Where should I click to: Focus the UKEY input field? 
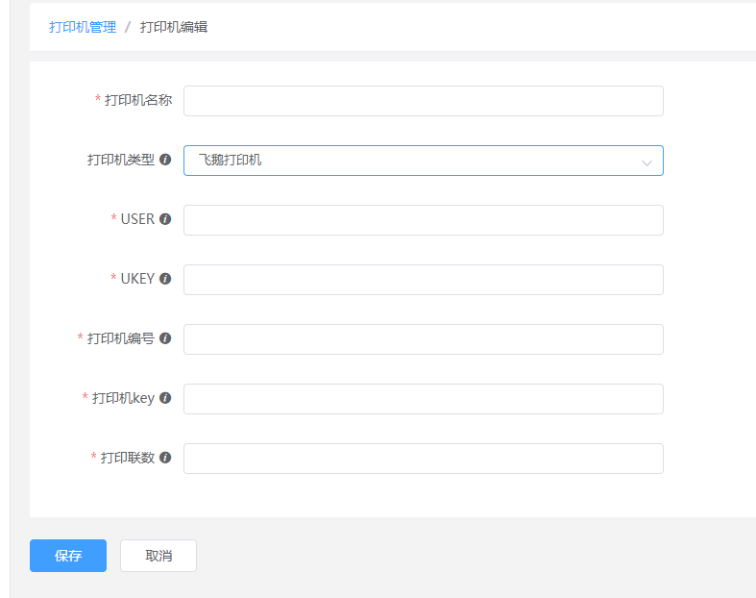(x=424, y=280)
